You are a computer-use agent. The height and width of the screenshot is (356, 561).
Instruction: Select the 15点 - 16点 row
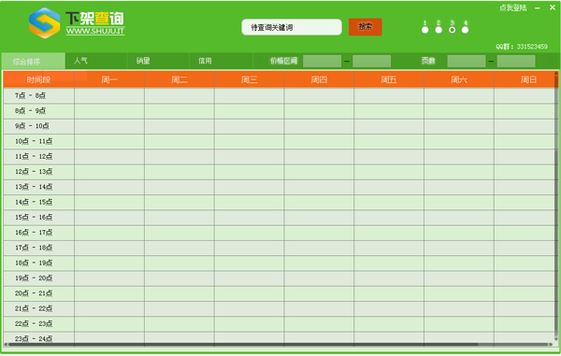tap(279, 218)
